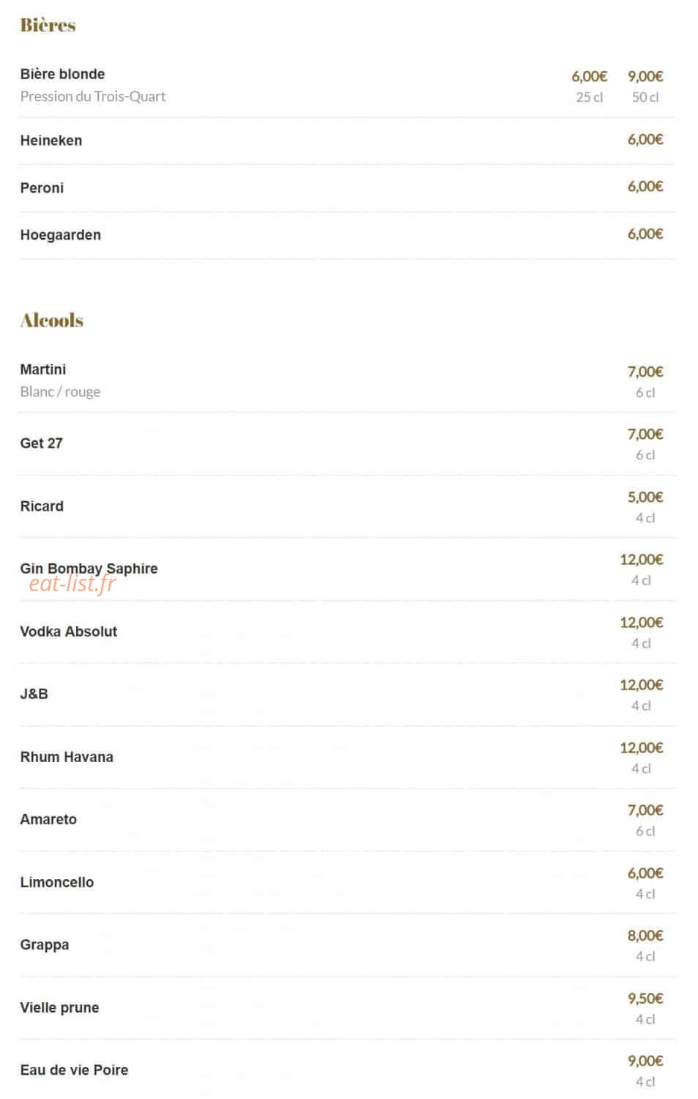698x1099 pixels.
Task: Select the Limoncello item
Action: tap(56, 882)
